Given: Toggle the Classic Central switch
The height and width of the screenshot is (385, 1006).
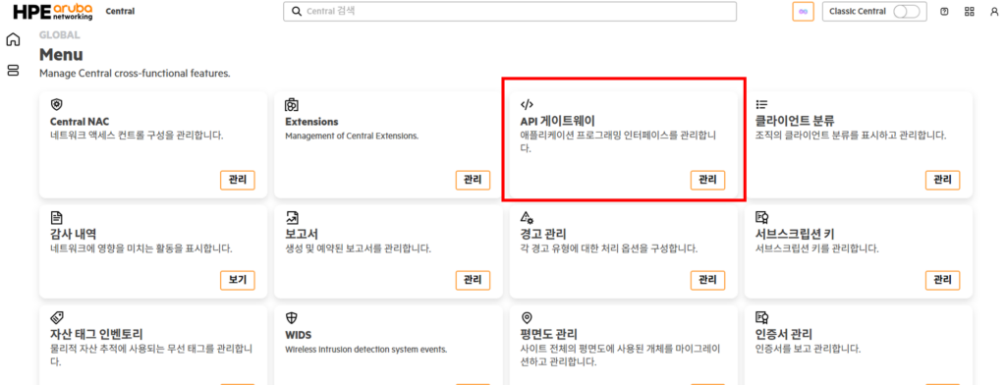Looking at the screenshot, I should coord(907,12).
